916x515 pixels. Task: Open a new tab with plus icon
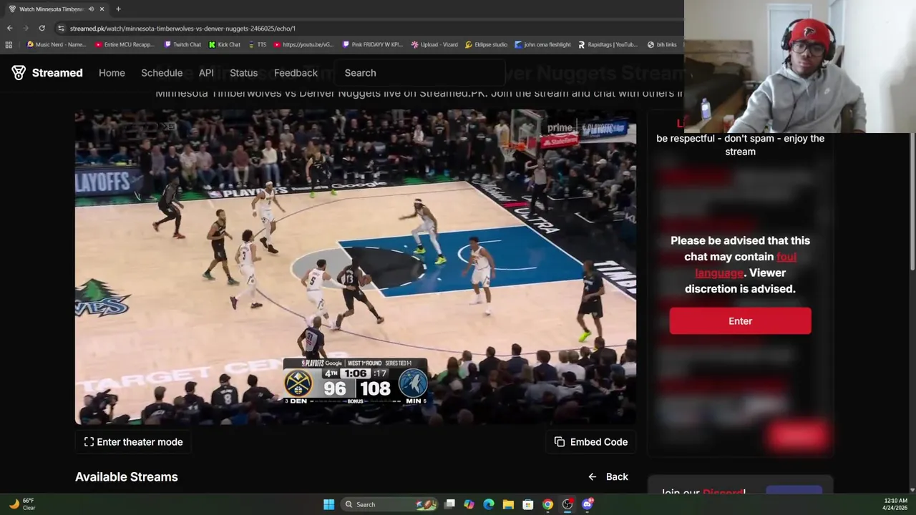click(118, 9)
